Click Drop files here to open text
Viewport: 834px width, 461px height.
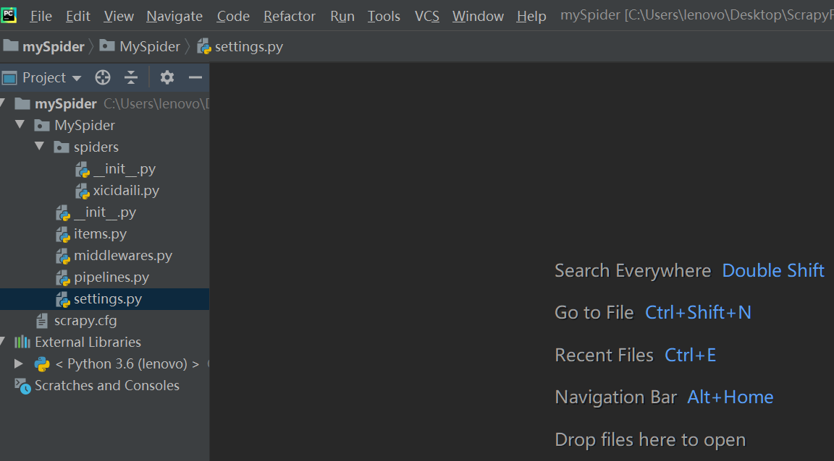(x=650, y=440)
